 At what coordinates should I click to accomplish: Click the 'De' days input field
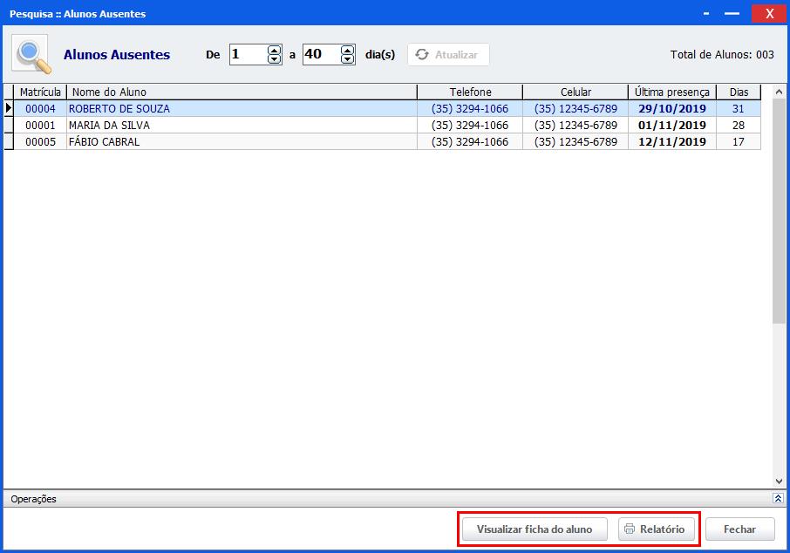click(x=249, y=54)
